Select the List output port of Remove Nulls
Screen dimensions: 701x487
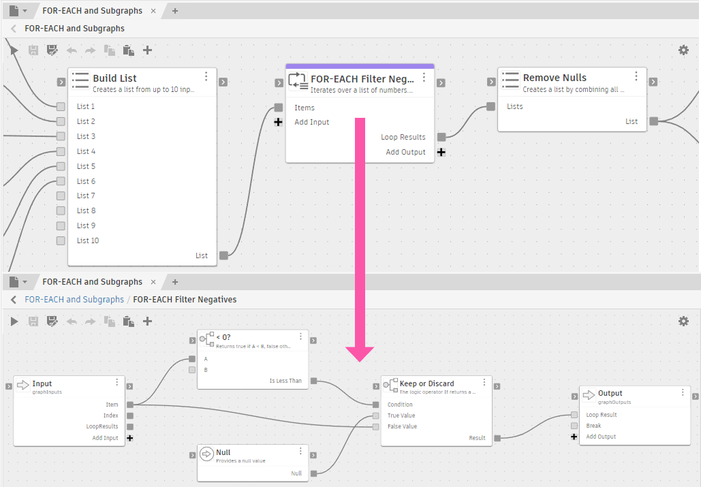click(653, 121)
